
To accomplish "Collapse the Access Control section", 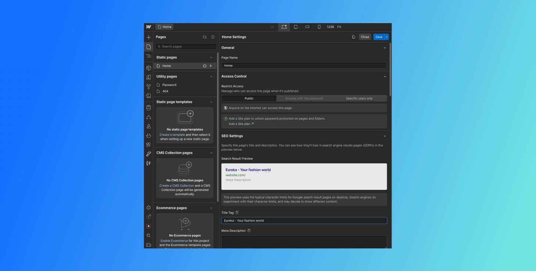I will (385, 76).
